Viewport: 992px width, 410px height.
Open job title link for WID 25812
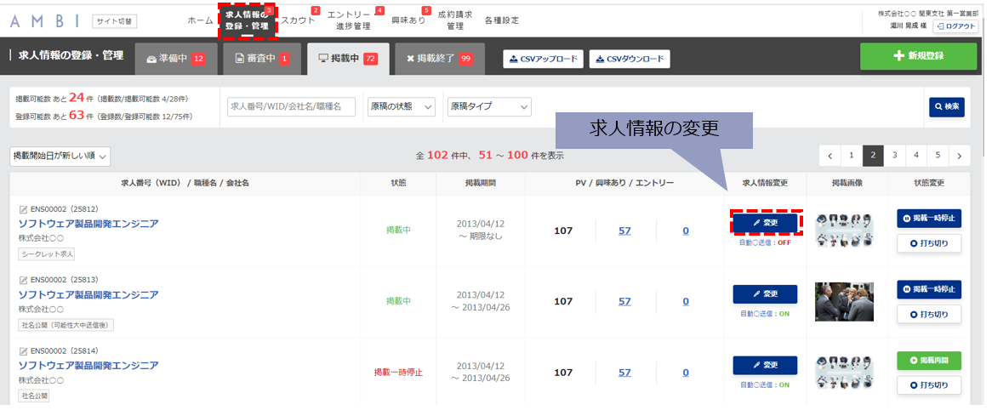coord(88,224)
